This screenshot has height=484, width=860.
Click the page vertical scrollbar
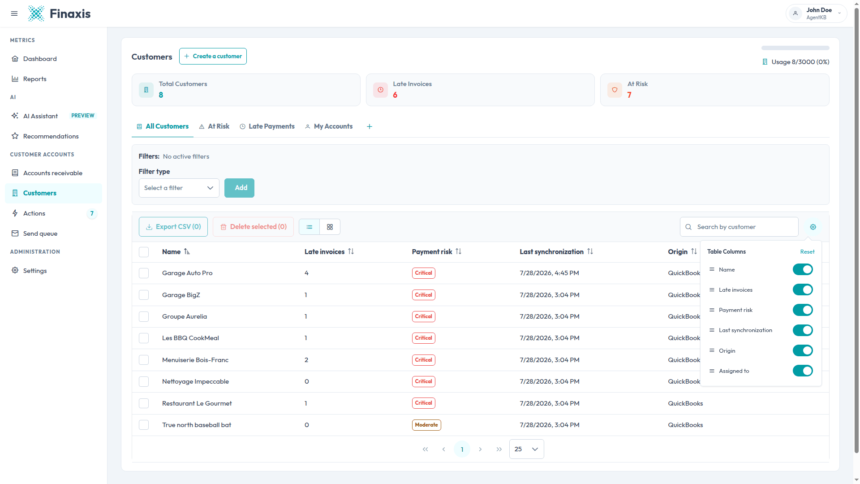[x=856, y=231]
